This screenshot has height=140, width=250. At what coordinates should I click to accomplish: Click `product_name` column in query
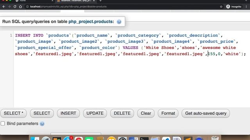(92, 35)
